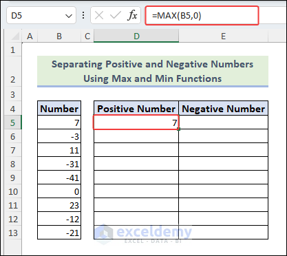Select column D header
The image size is (287, 256).
[x=136, y=36]
